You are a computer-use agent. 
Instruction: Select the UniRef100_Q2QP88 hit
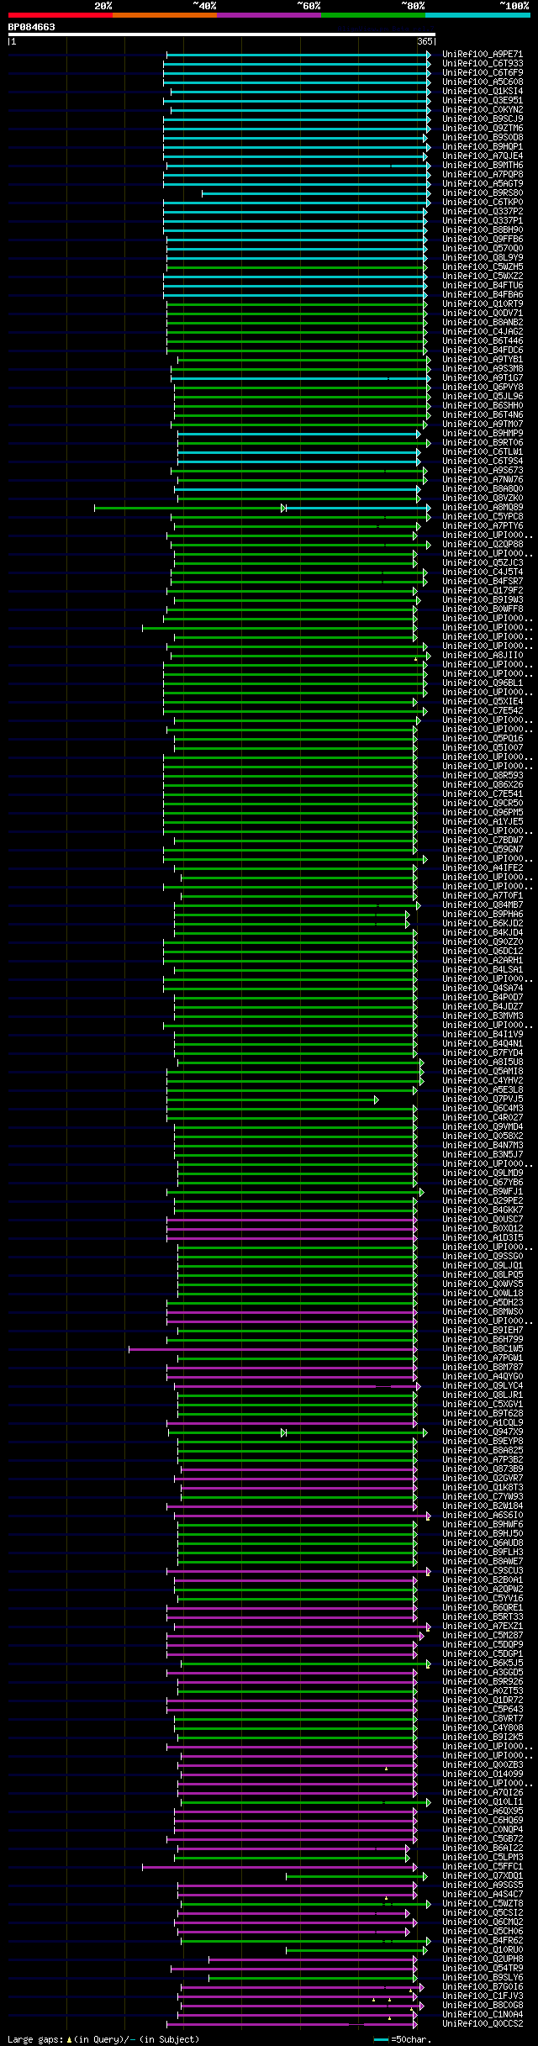pyautogui.click(x=483, y=545)
